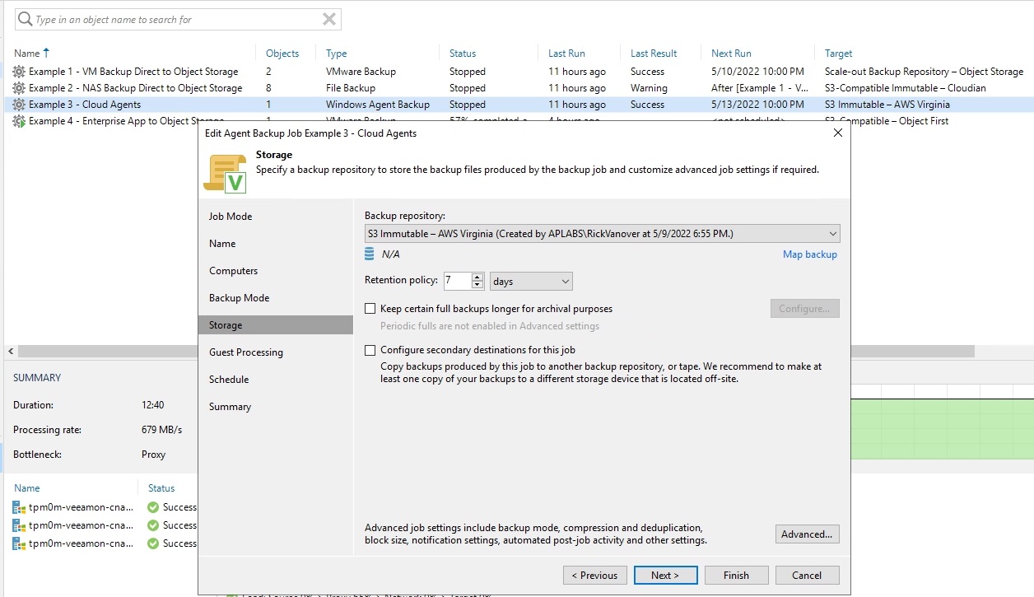Increase the retention policy value
The height and width of the screenshot is (597, 1034).
click(477, 278)
